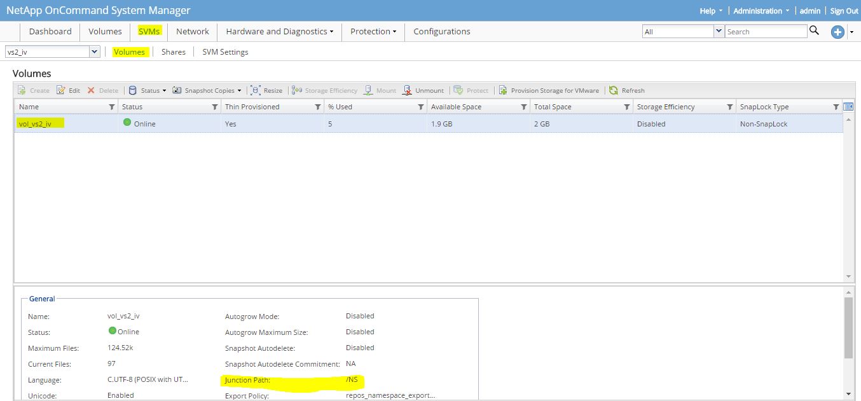Click the Mount icon in the toolbar
The width and height of the screenshot is (861, 401).
380,90
